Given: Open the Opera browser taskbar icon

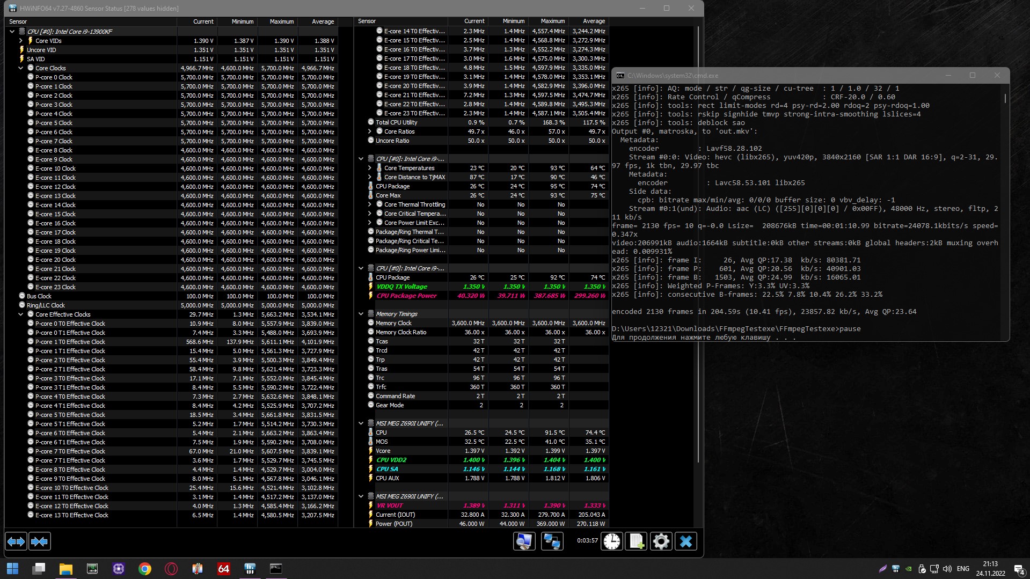Looking at the screenshot, I should [x=171, y=569].
